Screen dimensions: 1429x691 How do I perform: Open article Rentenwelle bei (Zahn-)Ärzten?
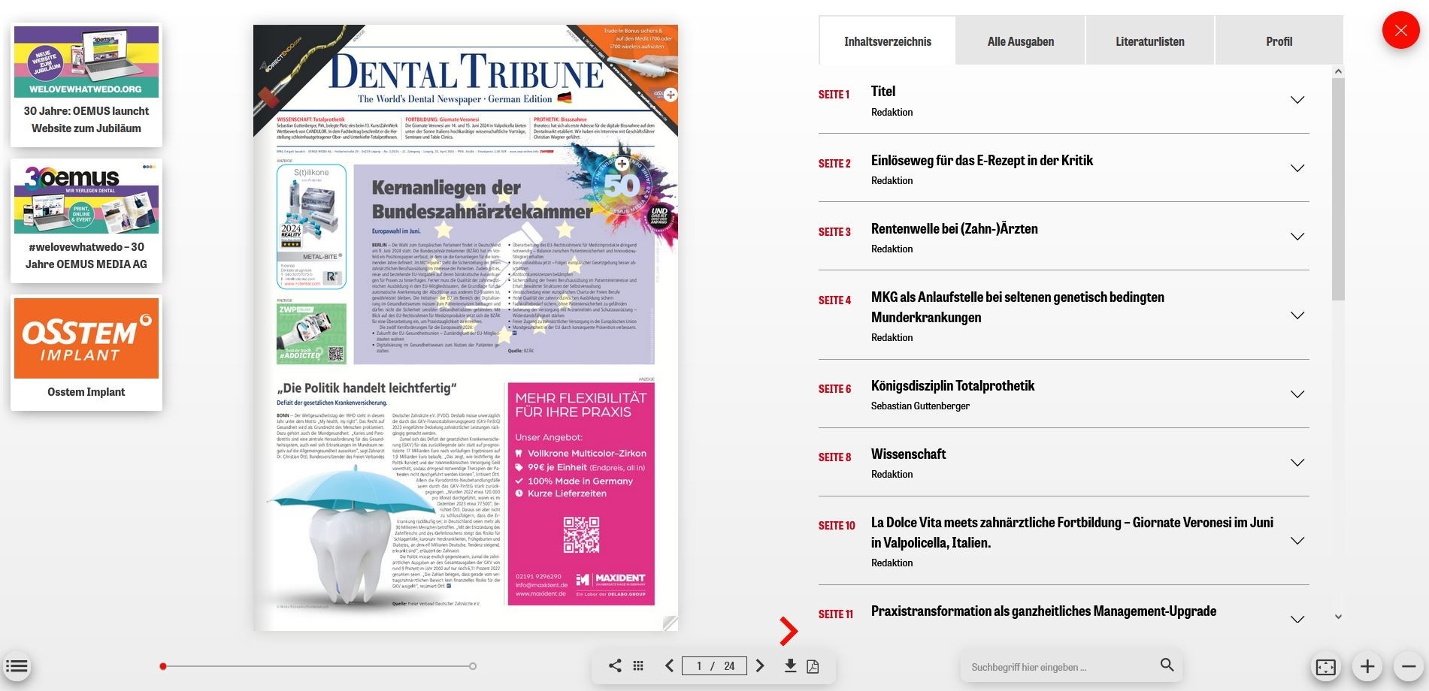point(954,228)
